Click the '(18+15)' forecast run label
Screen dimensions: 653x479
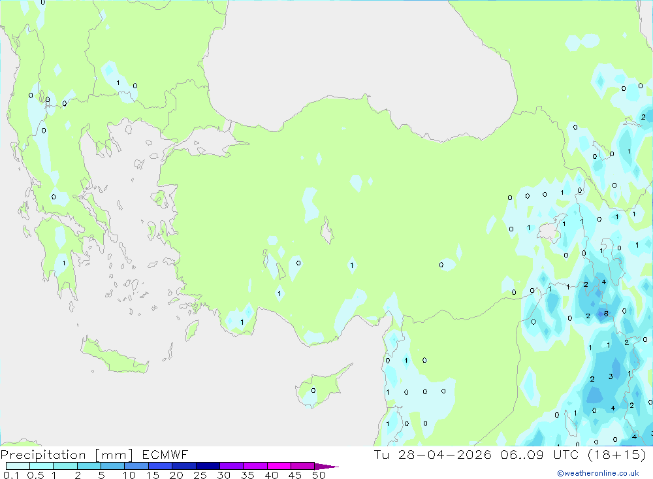click(617, 455)
